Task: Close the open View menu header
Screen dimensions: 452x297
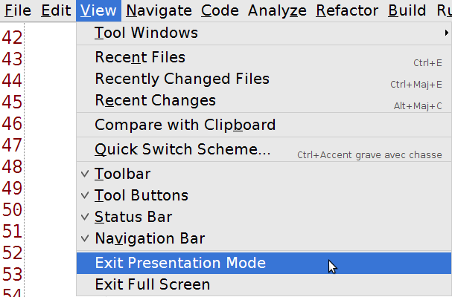Action: click(98, 10)
